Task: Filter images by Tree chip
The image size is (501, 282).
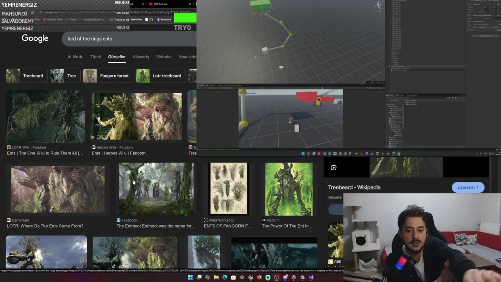Action: pyautogui.click(x=65, y=76)
